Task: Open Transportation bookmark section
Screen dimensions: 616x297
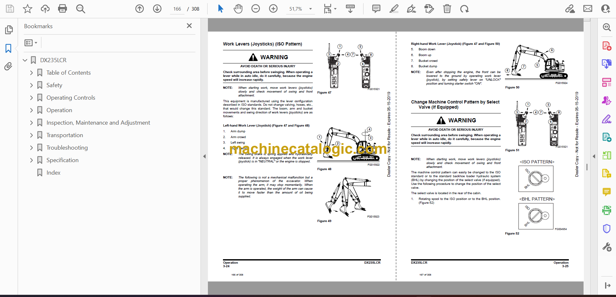Action: (x=64, y=135)
